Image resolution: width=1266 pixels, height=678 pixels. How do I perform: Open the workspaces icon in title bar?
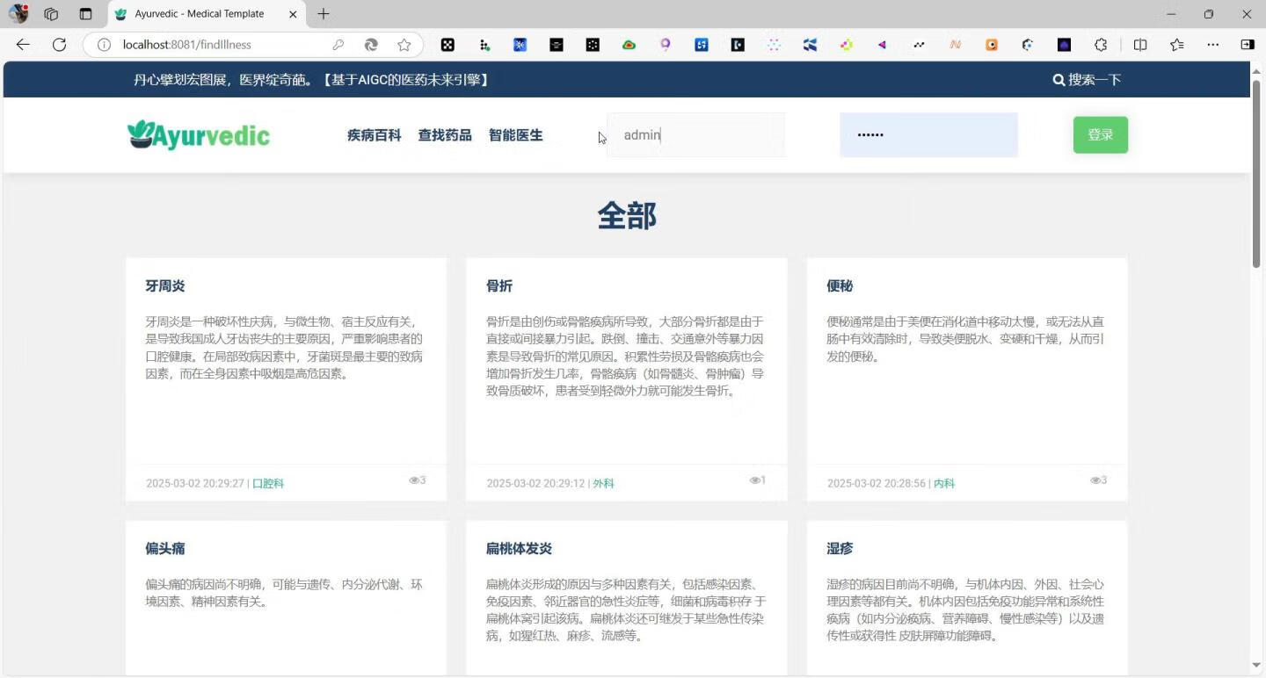[x=51, y=14]
